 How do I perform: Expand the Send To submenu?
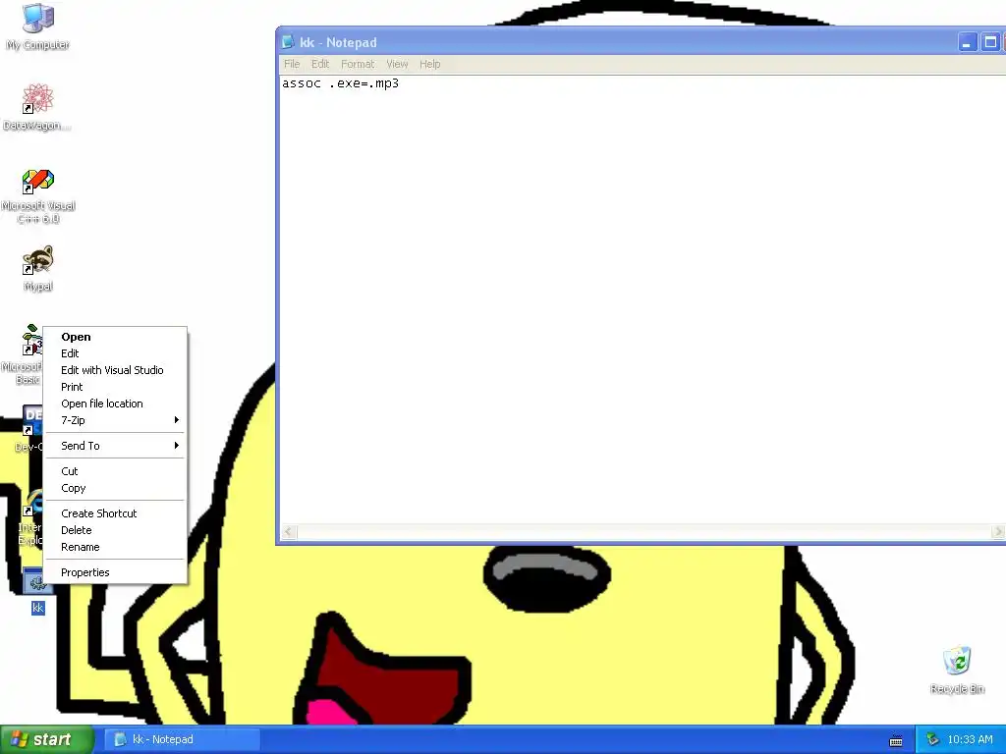click(x=116, y=446)
